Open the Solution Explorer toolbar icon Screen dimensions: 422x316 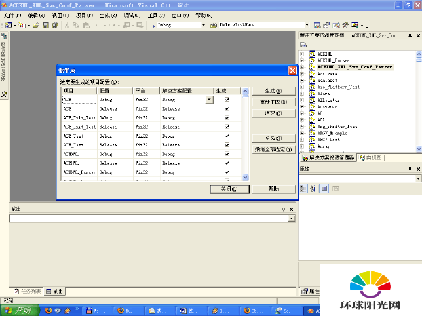point(317,25)
